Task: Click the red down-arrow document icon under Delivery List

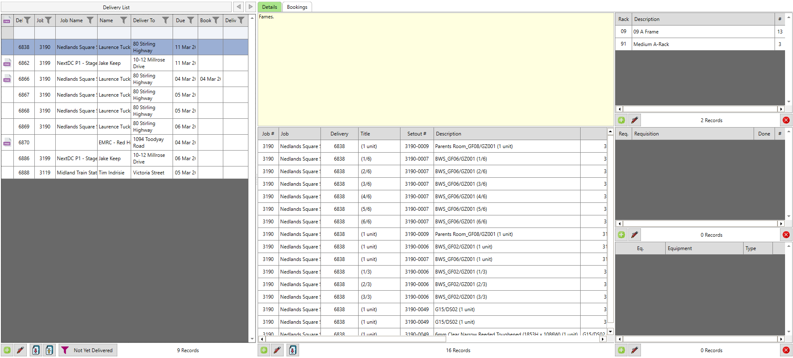Action: click(36, 350)
